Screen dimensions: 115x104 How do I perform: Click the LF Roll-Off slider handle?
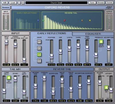[24, 60]
